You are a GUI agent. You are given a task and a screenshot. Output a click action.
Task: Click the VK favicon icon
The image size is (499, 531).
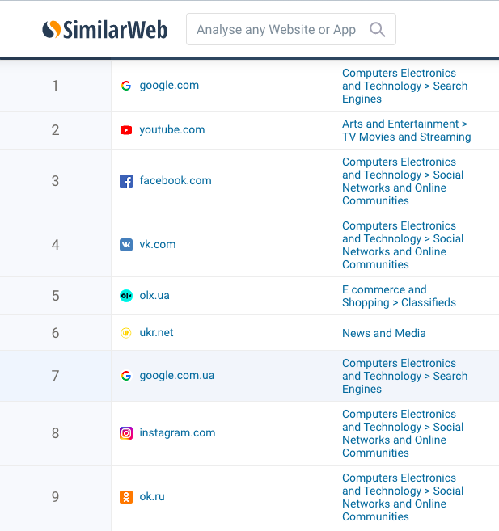pyautogui.click(x=126, y=245)
